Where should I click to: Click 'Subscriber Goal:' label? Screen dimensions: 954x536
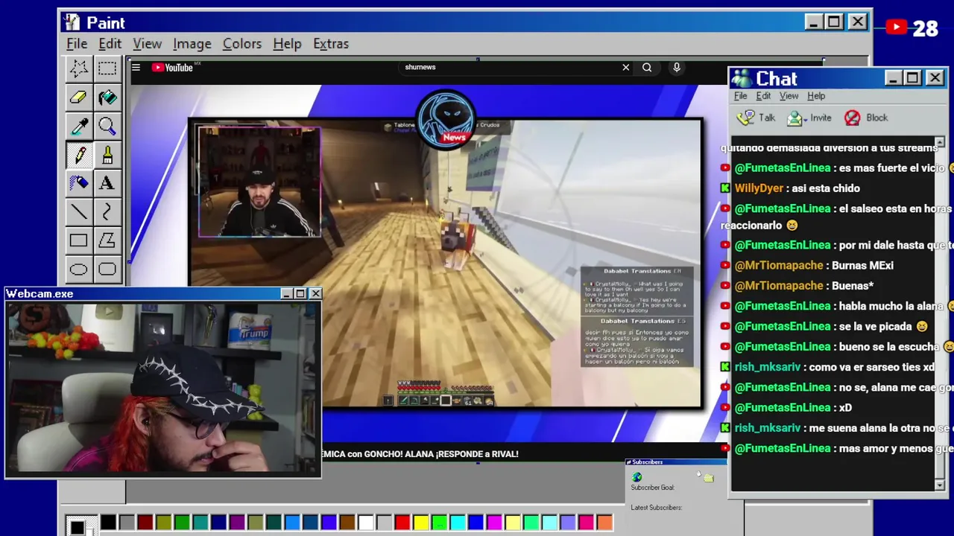pos(652,488)
